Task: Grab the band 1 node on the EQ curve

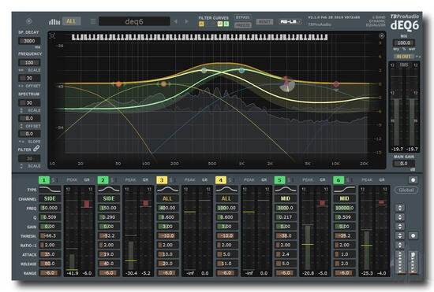Action: click(118, 84)
